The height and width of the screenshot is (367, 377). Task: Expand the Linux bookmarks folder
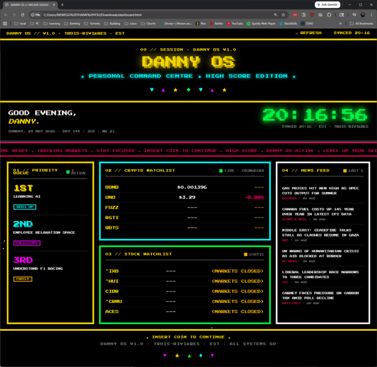(x=130, y=24)
